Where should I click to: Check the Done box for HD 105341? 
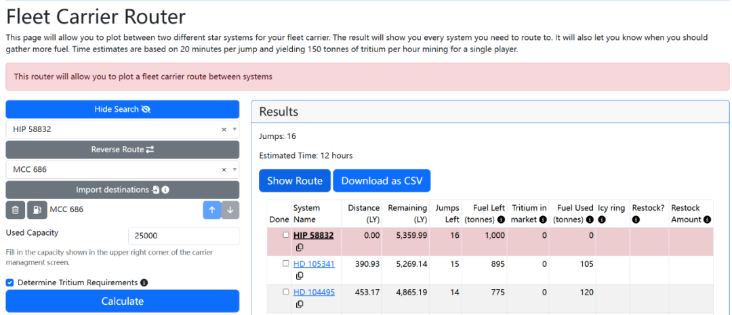[285, 264]
